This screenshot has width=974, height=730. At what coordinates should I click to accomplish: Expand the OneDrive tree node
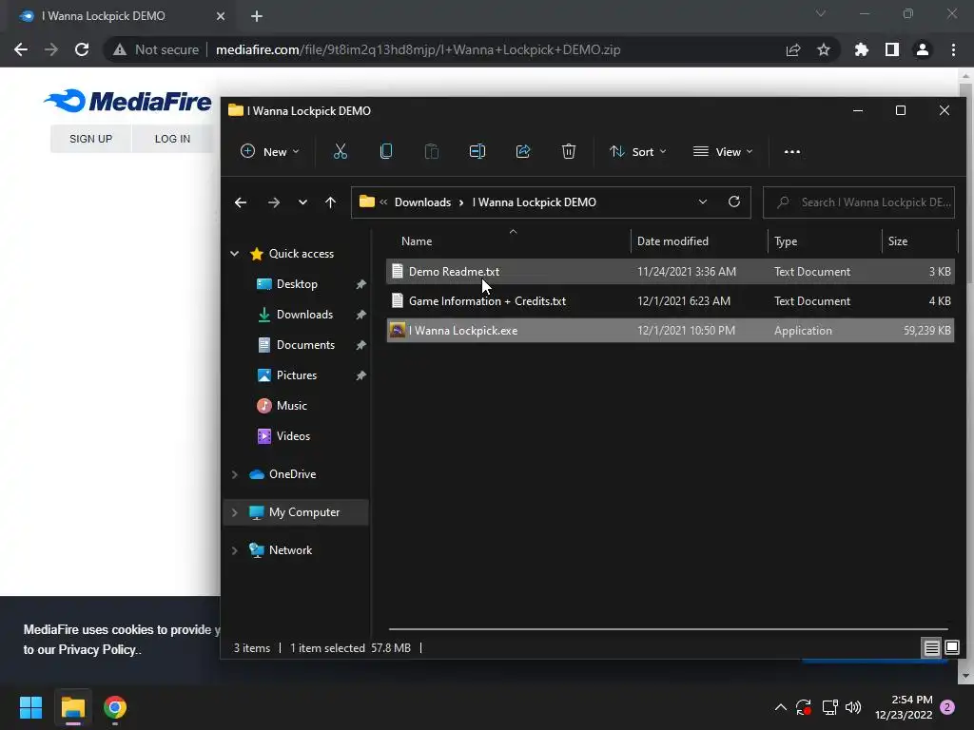coord(235,474)
